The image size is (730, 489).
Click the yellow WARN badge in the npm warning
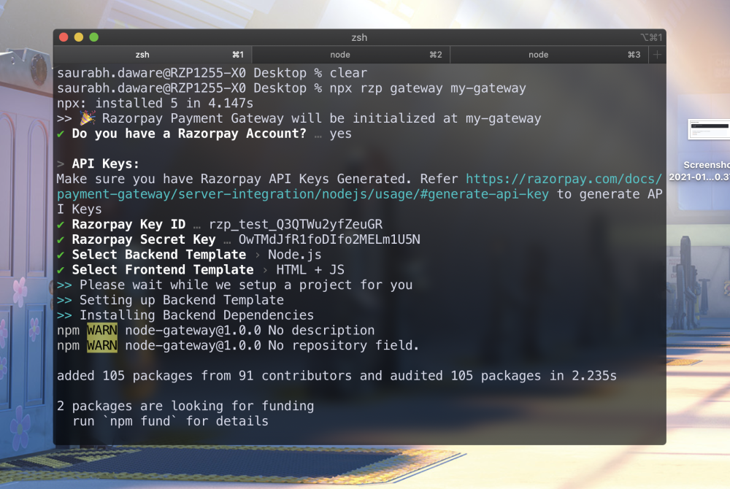(101, 330)
